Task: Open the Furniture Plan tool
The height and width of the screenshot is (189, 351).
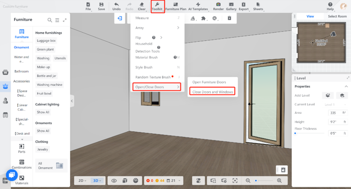Action: pos(176,7)
